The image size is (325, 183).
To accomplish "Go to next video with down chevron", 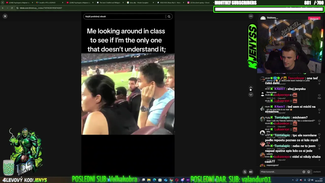I will coord(251,95).
